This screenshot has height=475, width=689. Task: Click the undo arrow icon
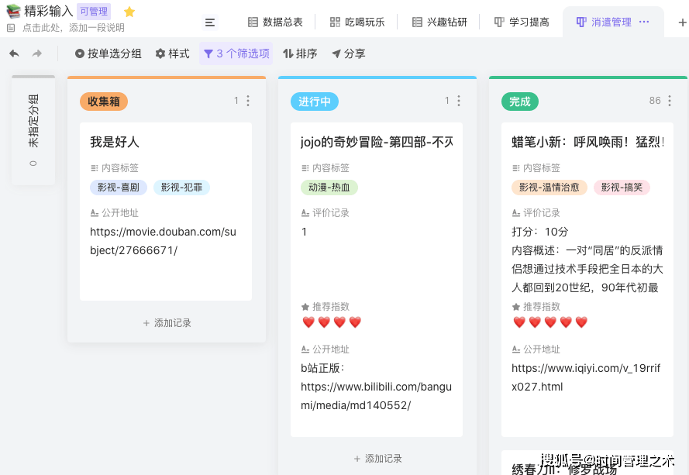tap(14, 53)
